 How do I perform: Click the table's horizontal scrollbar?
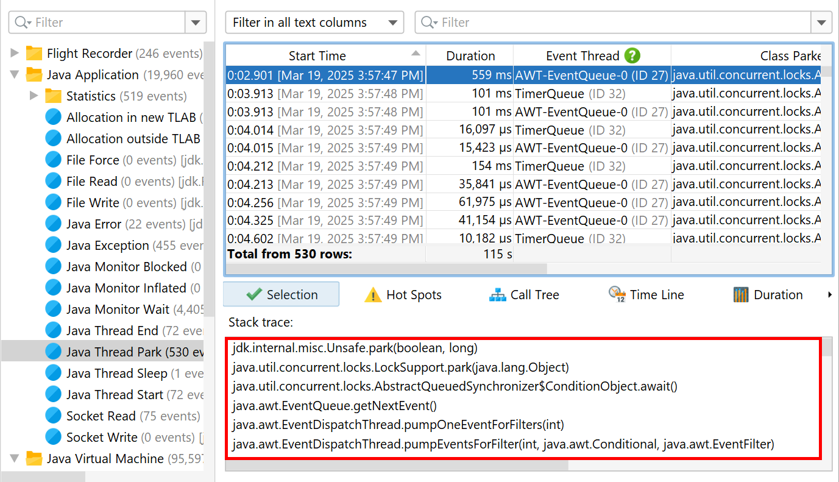coord(386,269)
